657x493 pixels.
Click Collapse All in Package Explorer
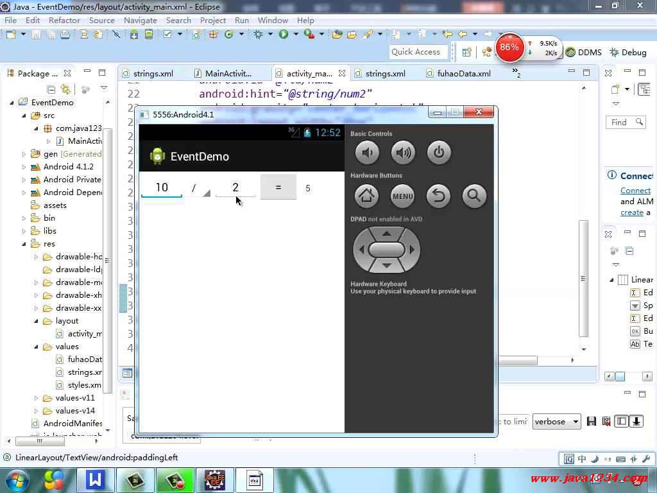click(x=51, y=89)
